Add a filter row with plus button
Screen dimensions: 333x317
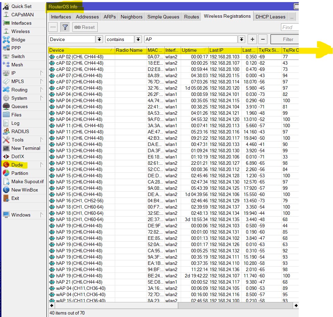[252, 39]
